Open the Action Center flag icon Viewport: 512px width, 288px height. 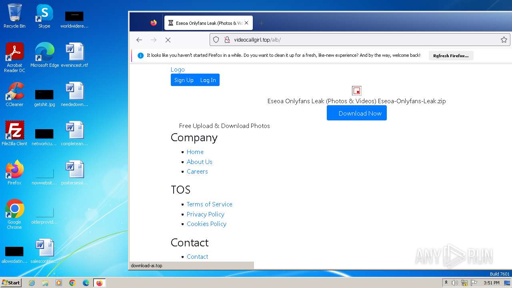(x=474, y=283)
